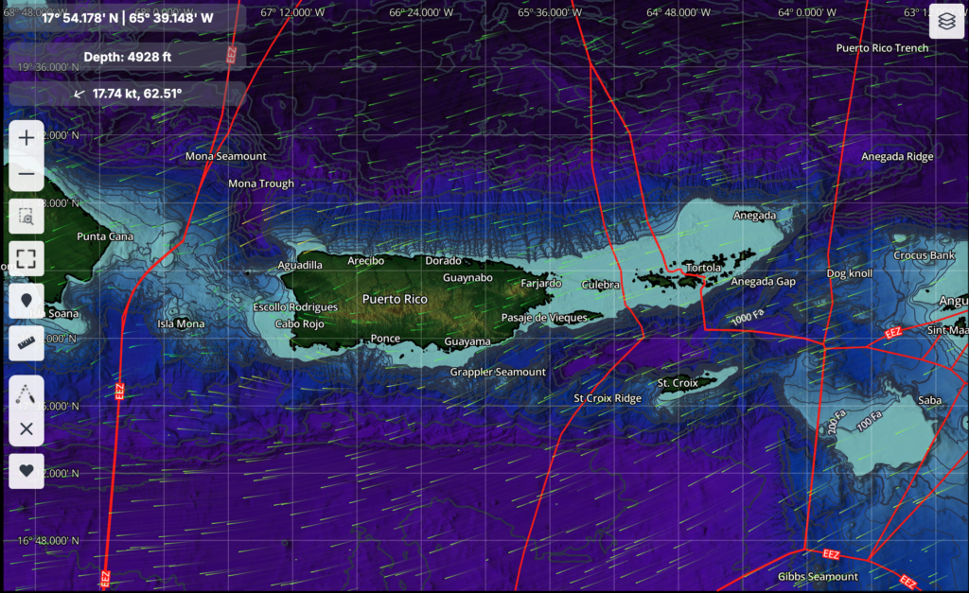Click the 19° 36.000' N latitude label
The width and height of the screenshot is (969, 593).
pyautogui.click(x=48, y=67)
